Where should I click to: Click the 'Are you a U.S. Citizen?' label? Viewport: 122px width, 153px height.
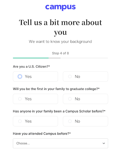(x=31, y=66)
